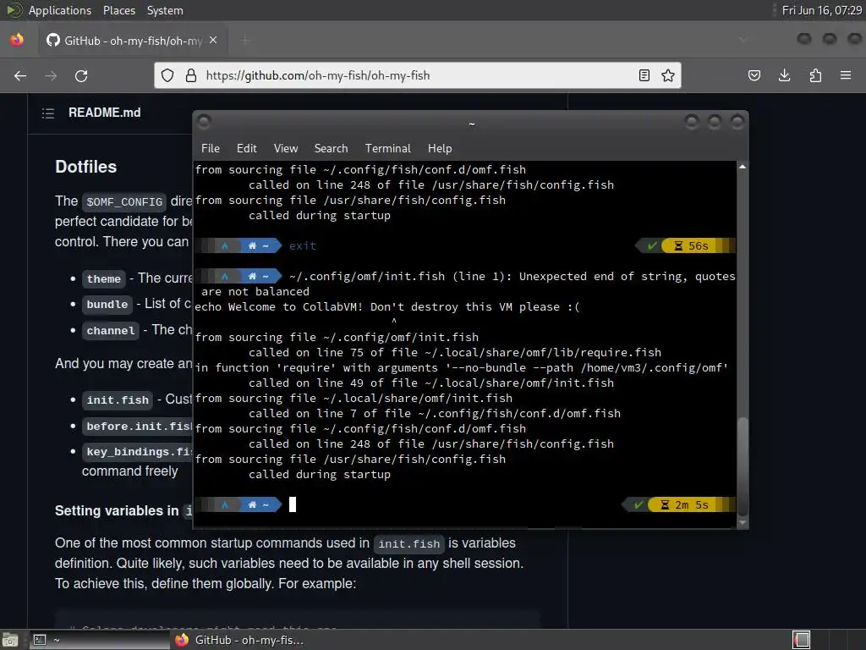866x650 pixels.
Task: Open the Applications menu in top panel
Action: pos(60,10)
